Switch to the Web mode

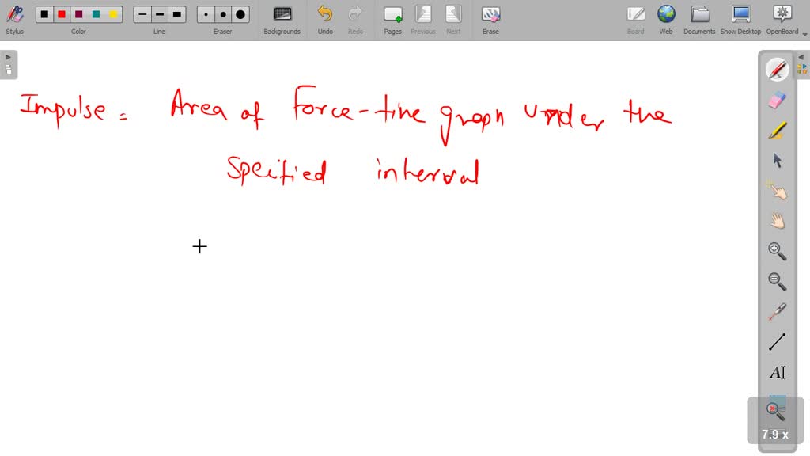(666, 19)
